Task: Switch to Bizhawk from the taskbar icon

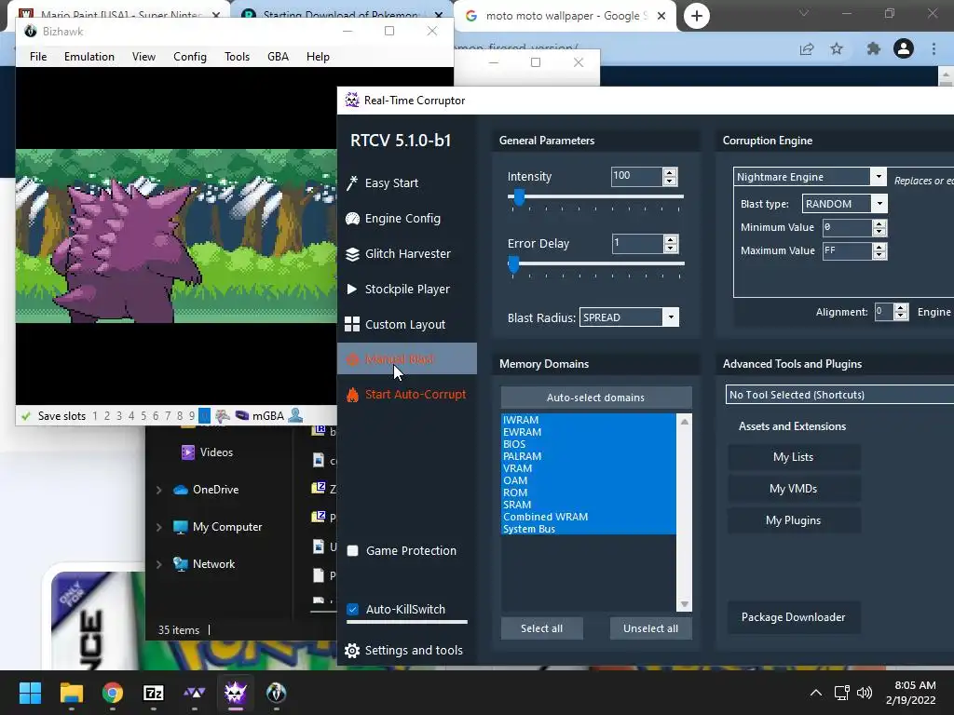Action: (x=276, y=693)
